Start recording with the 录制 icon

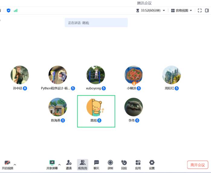(110, 164)
